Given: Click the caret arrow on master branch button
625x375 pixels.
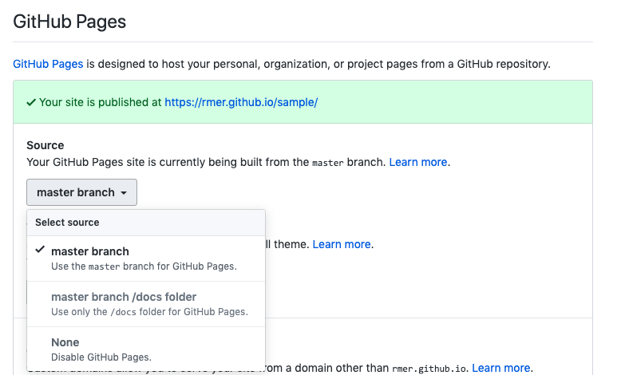Looking at the screenshot, I should (124, 193).
